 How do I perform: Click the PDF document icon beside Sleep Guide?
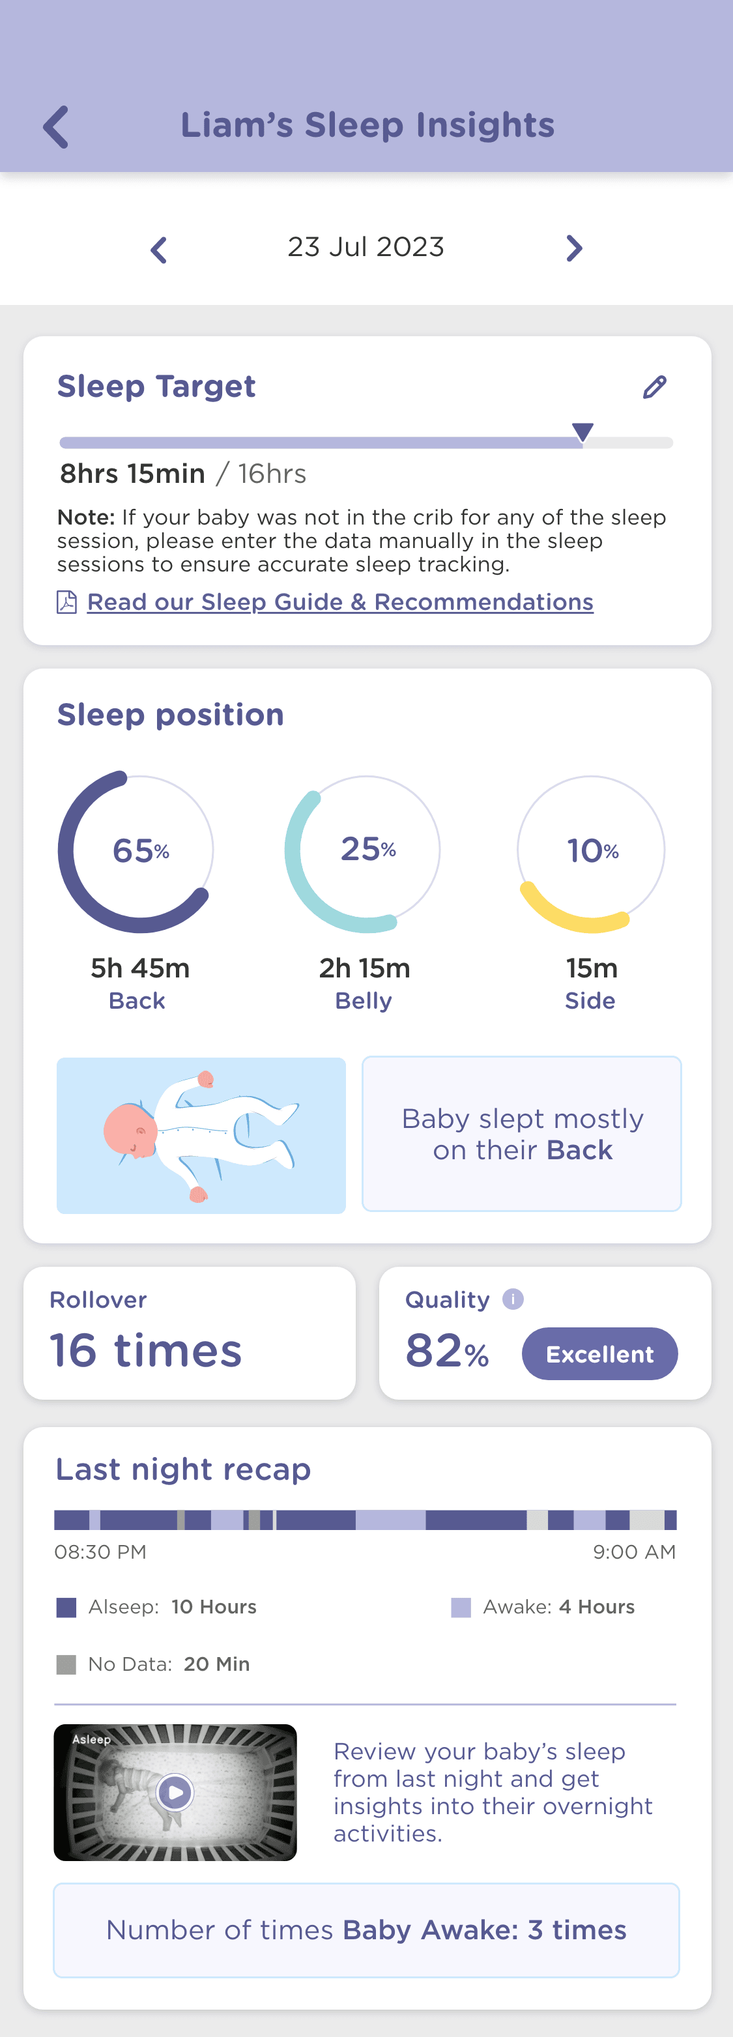(67, 603)
